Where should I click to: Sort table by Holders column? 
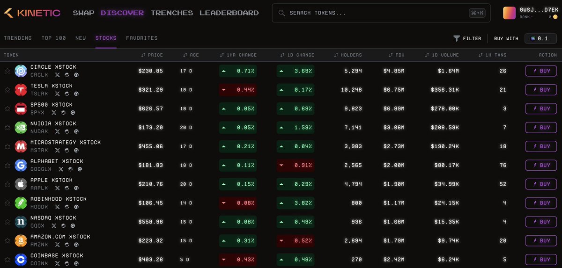tap(348, 55)
